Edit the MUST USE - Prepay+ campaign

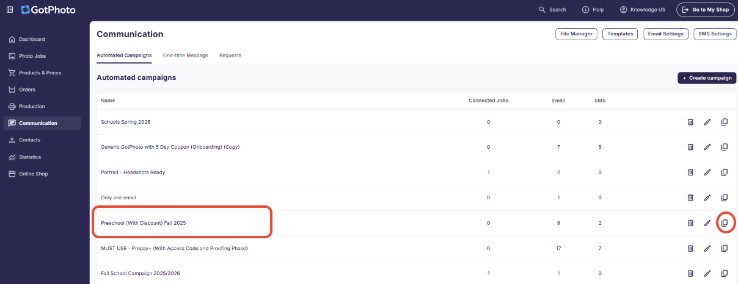click(707, 248)
